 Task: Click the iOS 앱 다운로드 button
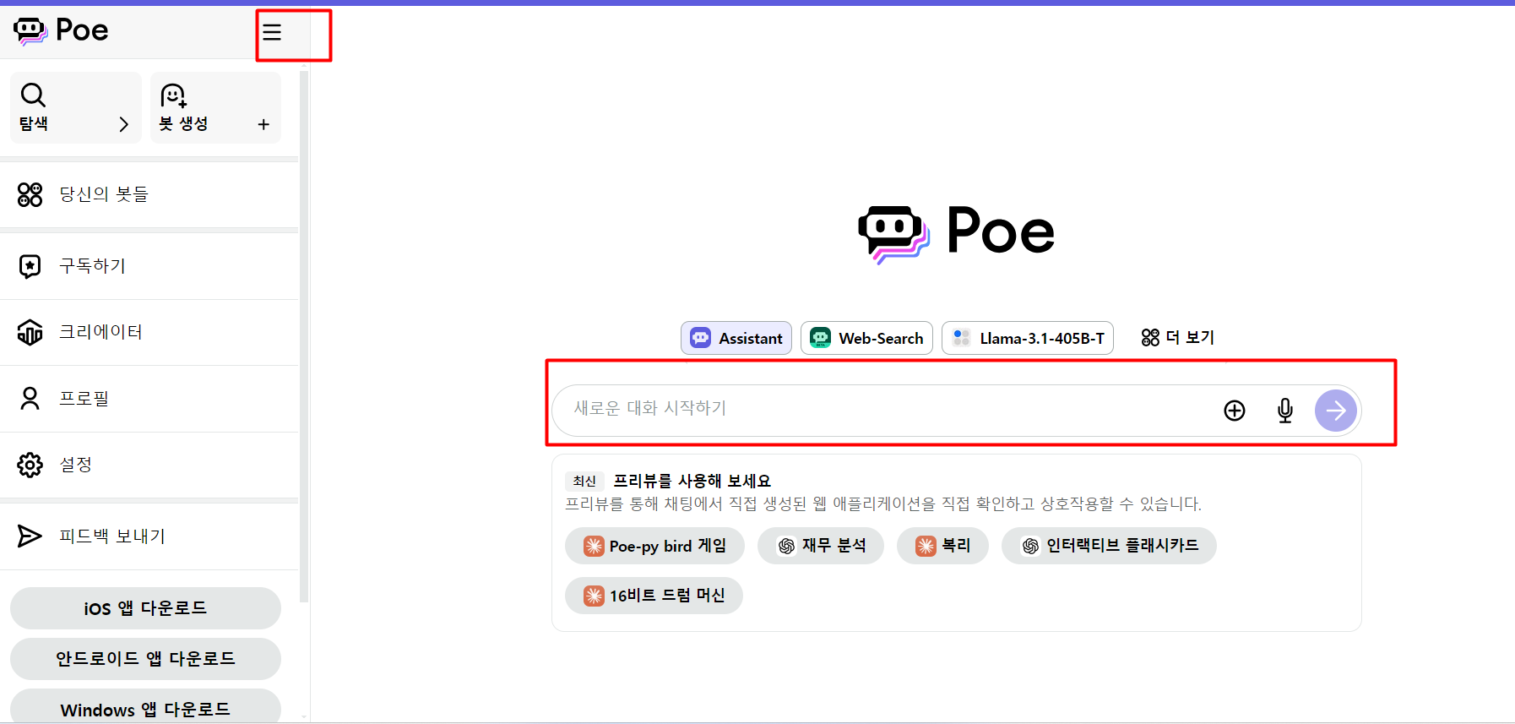point(145,608)
